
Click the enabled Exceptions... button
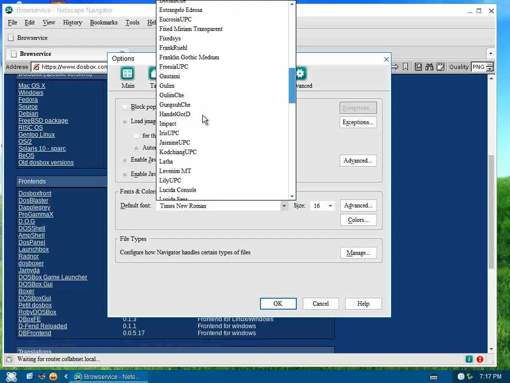click(x=358, y=122)
